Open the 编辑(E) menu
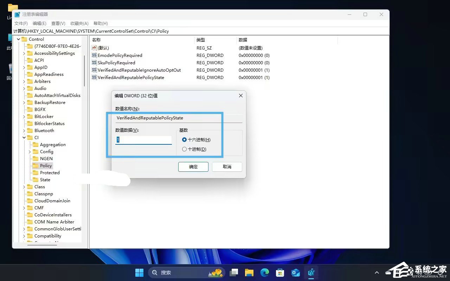Image resolution: width=450 pixels, height=281 pixels. [x=39, y=23]
